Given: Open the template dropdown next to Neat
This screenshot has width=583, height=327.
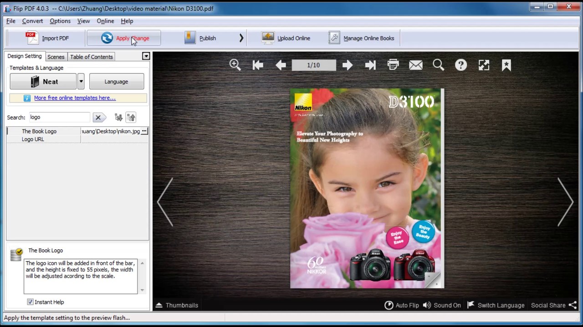Looking at the screenshot, I should pyautogui.click(x=81, y=82).
